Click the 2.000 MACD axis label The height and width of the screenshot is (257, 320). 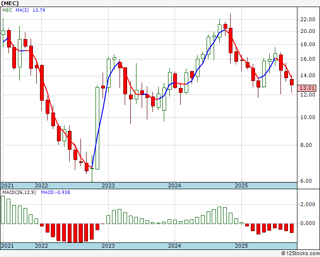pyautogui.click(x=308, y=205)
